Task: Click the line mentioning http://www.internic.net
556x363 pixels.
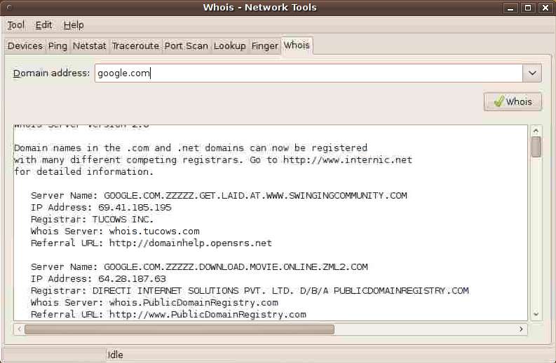Action: (x=213, y=160)
